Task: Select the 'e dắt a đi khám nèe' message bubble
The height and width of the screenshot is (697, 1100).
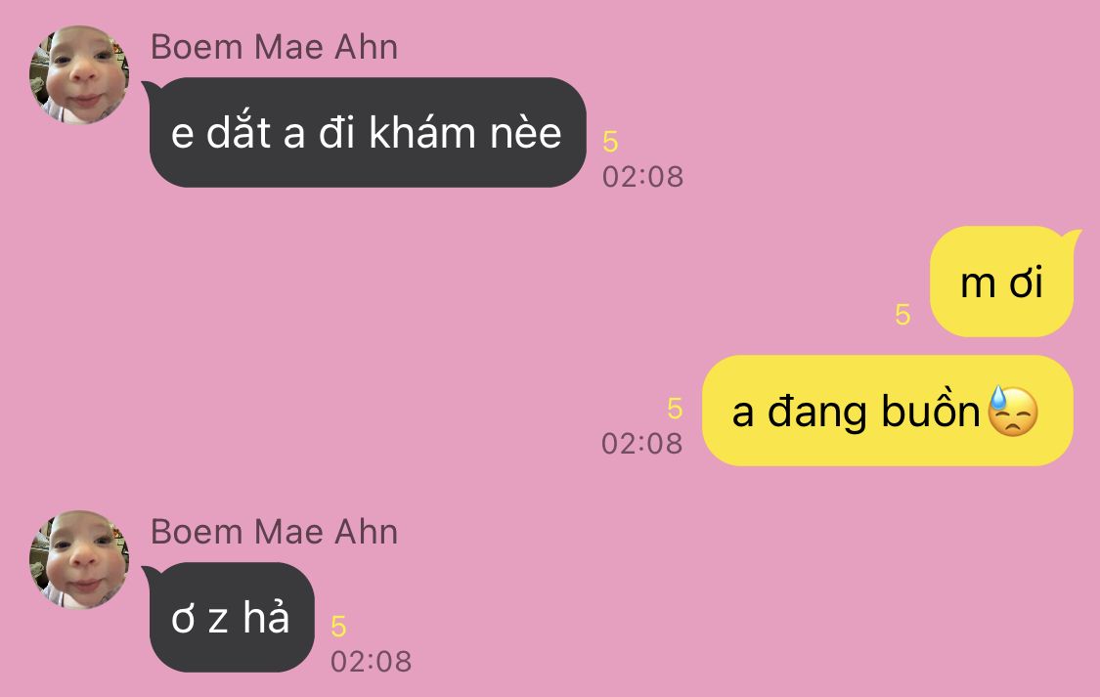Action: [366, 133]
